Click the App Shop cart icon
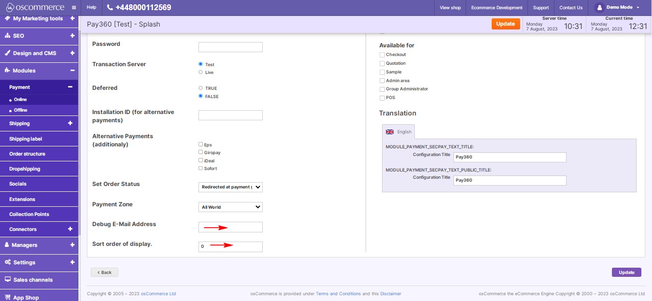The image size is (652, 301). pos(7,297)
